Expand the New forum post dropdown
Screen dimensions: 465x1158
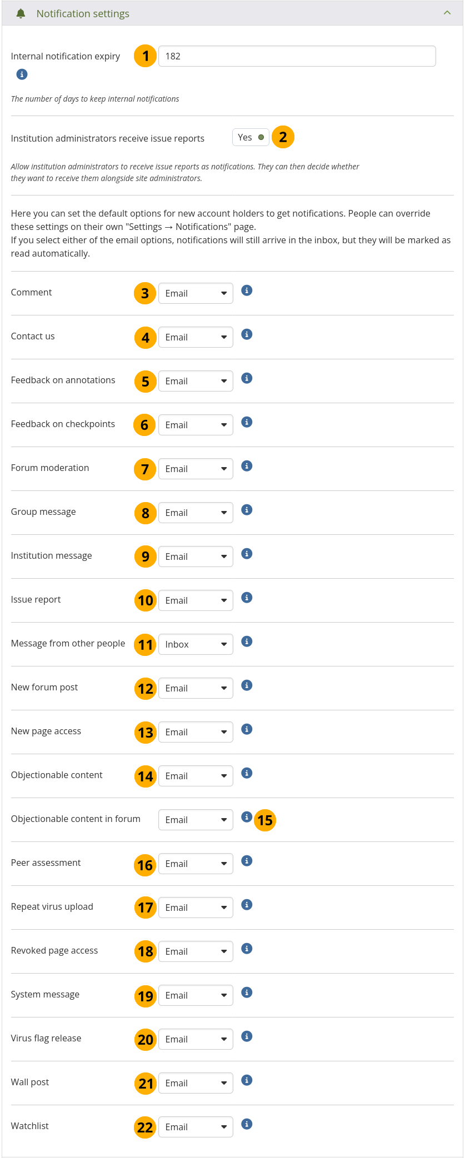196,688
